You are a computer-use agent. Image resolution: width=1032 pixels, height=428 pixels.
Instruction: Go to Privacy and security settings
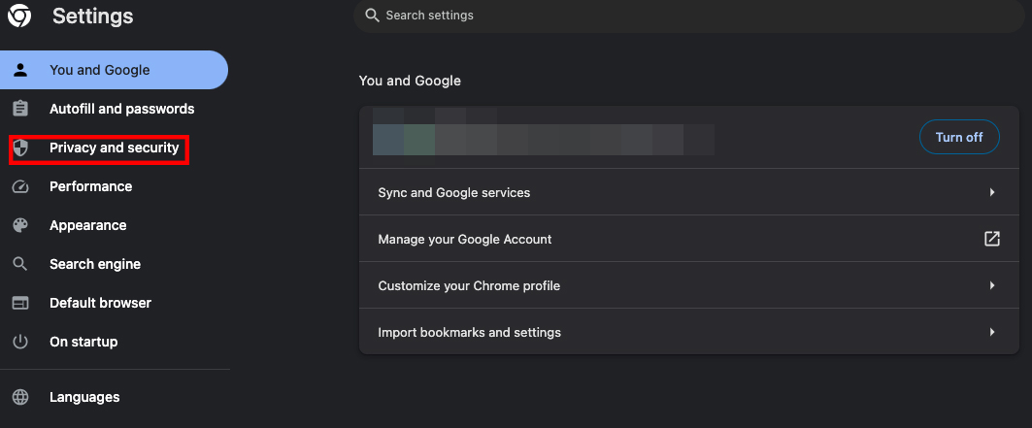[x=114, y=148]
